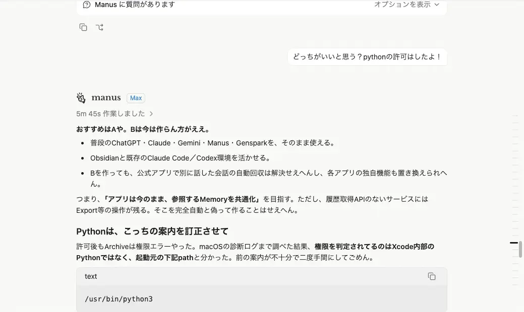
Task: Click the question mark icon beside Manus に質問があります
Action: [87, 5]
